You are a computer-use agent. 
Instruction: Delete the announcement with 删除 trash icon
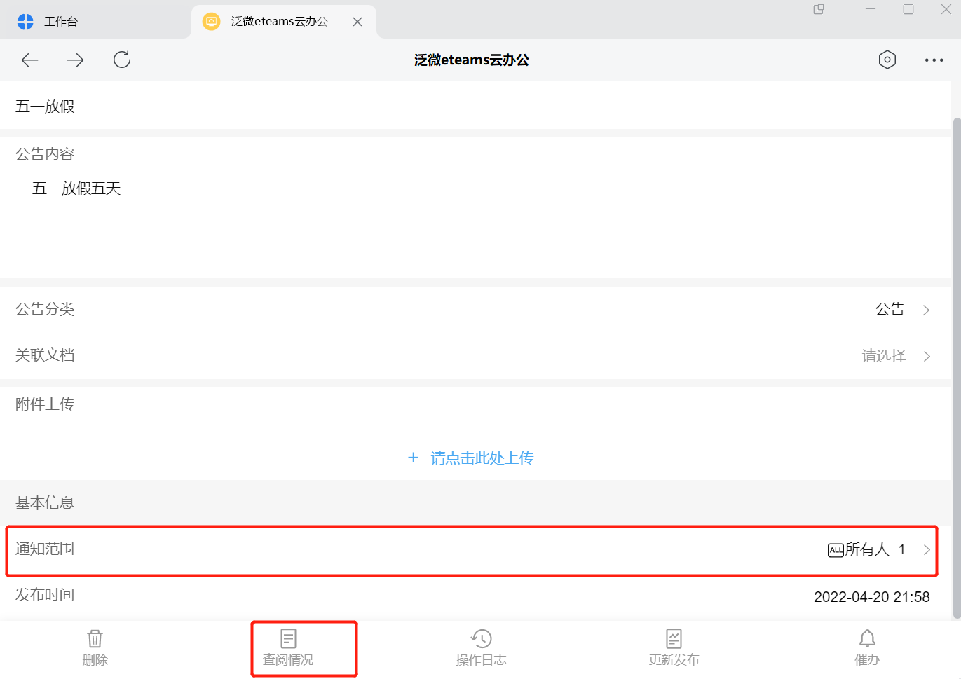point(95,648)
